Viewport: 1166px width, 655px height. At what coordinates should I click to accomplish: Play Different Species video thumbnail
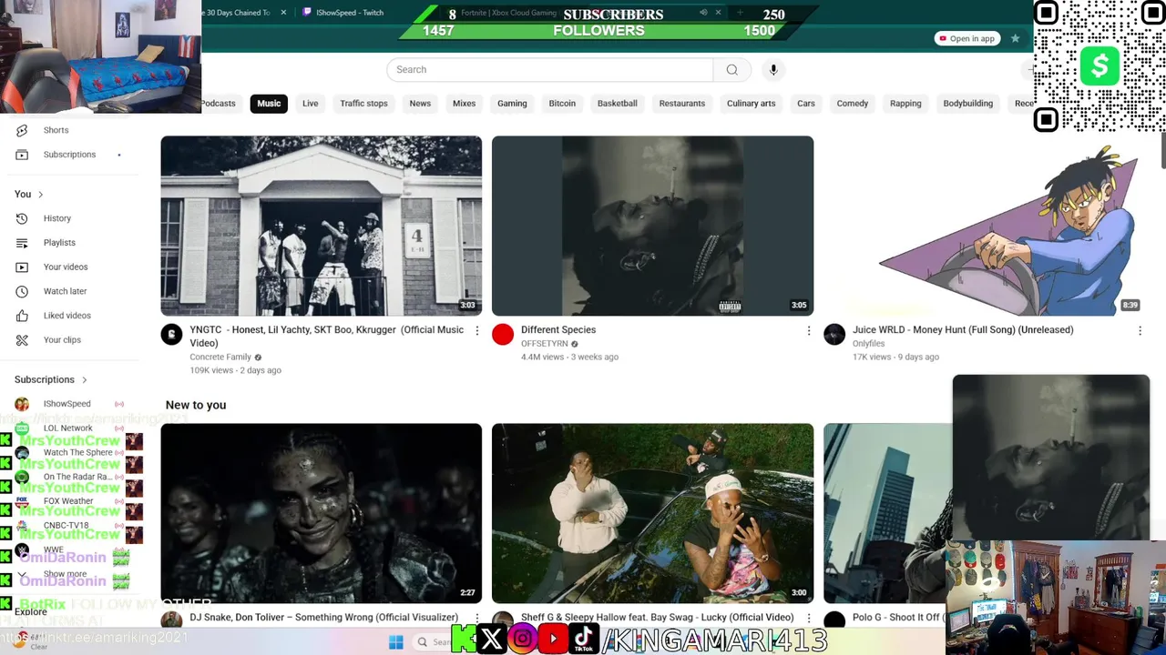(652, 226)
